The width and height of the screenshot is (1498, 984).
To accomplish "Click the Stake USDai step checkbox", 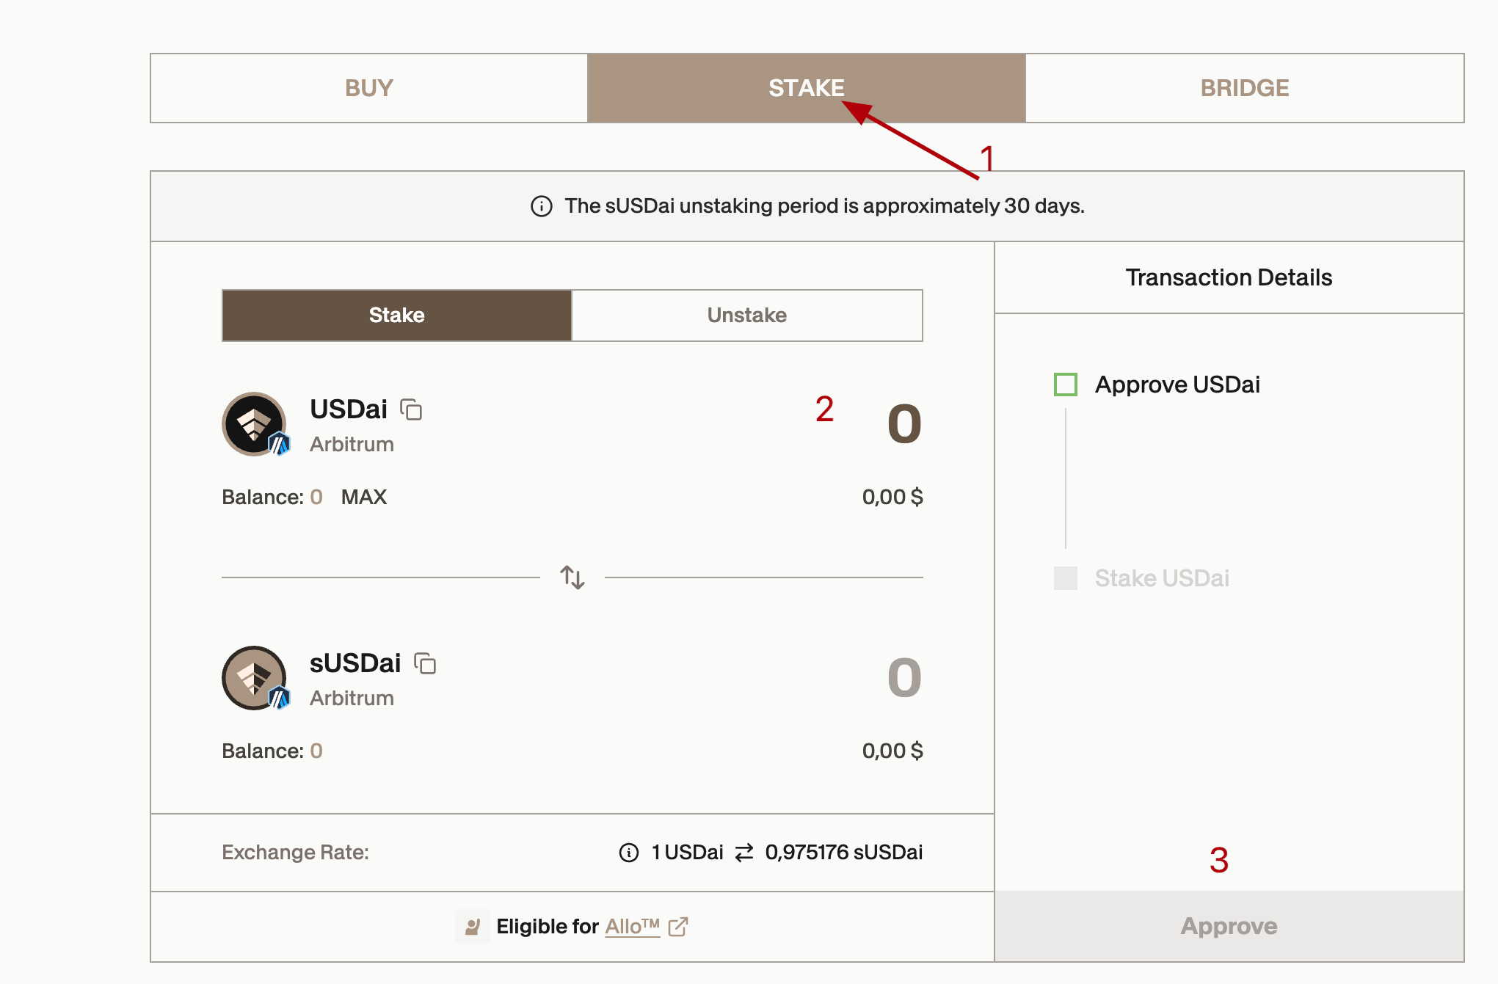I will [x=1066, y=578].
